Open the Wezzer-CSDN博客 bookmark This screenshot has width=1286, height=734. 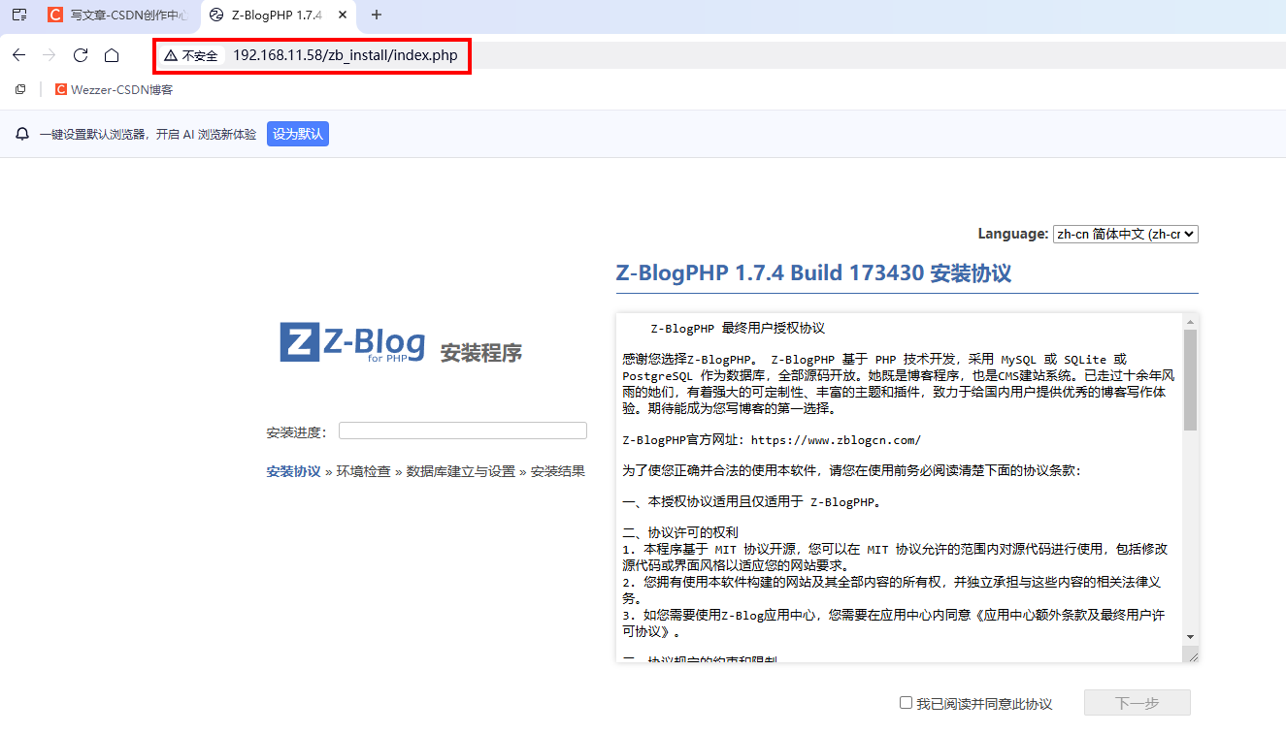pos(114,89)
